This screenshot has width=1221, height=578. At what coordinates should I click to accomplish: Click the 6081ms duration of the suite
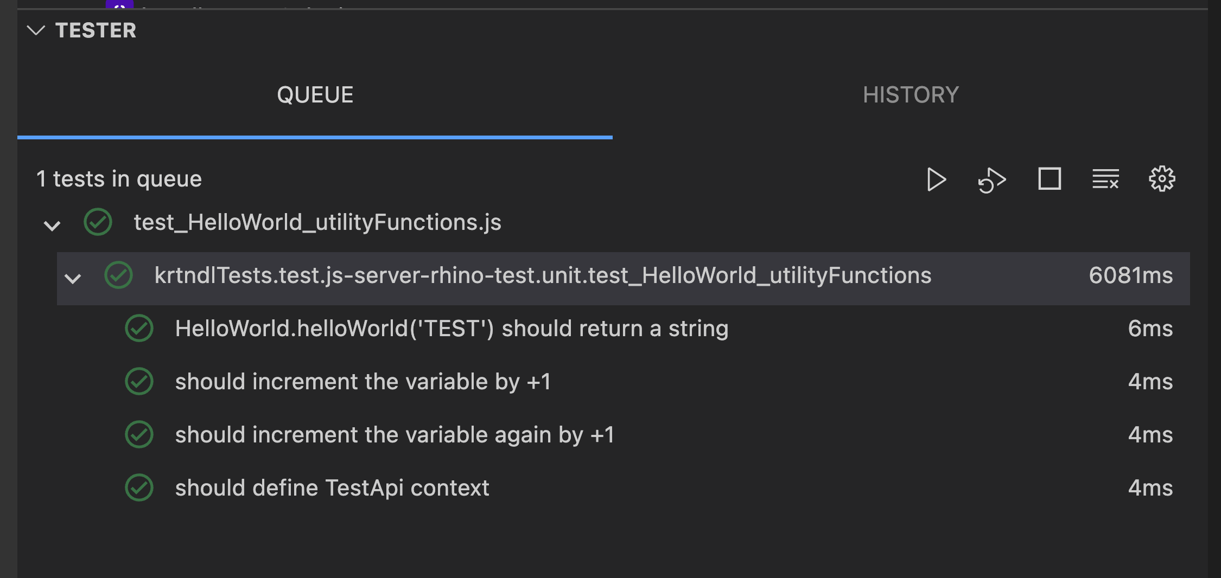[1131, 275]
